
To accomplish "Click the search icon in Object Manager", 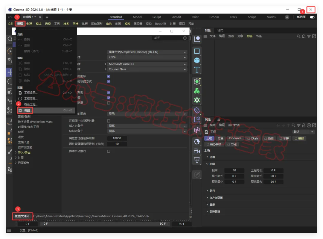I will (298, 36).
